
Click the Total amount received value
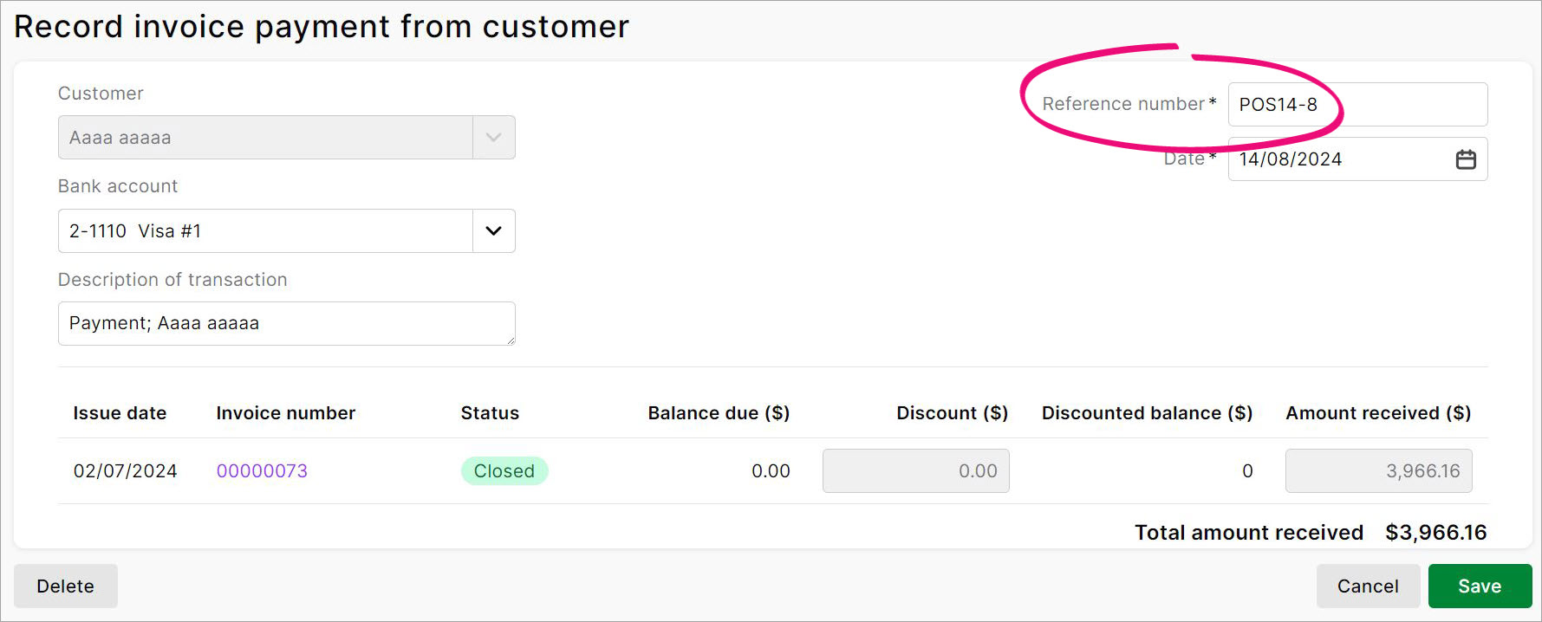tap(1436, 532)
